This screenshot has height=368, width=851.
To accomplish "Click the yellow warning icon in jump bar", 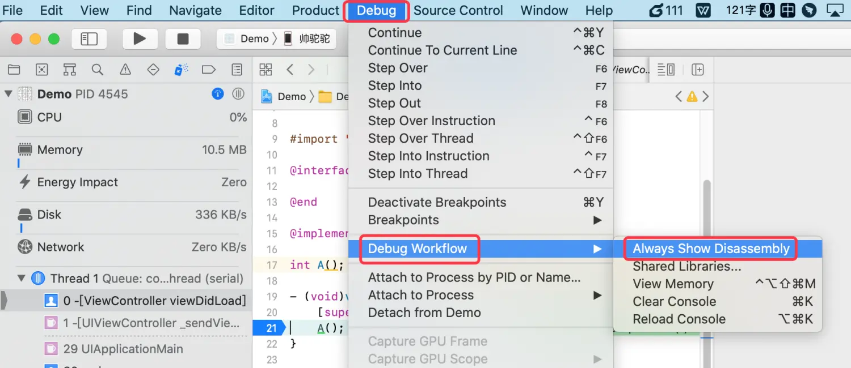I will (692, 97).
